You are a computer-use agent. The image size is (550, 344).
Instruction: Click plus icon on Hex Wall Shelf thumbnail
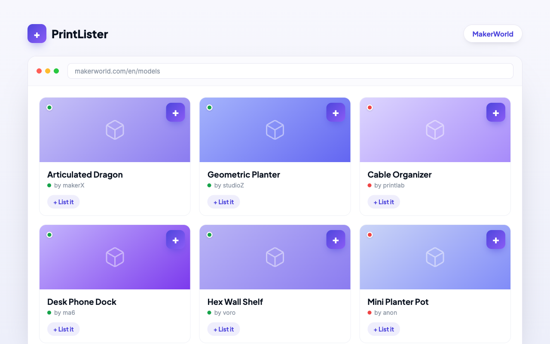[336, 240]
